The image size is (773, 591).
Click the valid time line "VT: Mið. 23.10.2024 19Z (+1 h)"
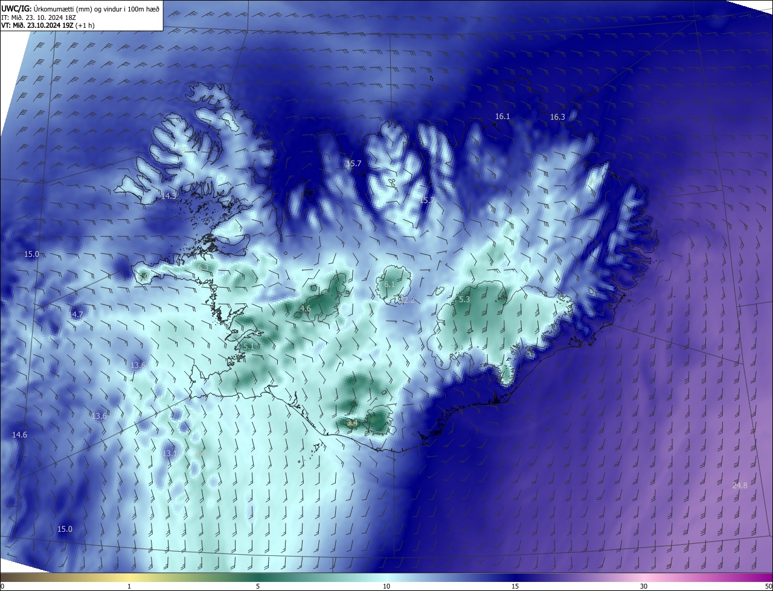[x=48, y=25]
